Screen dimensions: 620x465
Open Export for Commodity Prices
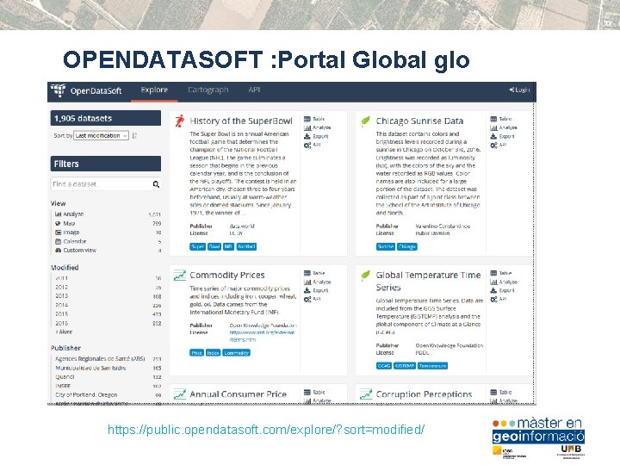pos(316,291)
